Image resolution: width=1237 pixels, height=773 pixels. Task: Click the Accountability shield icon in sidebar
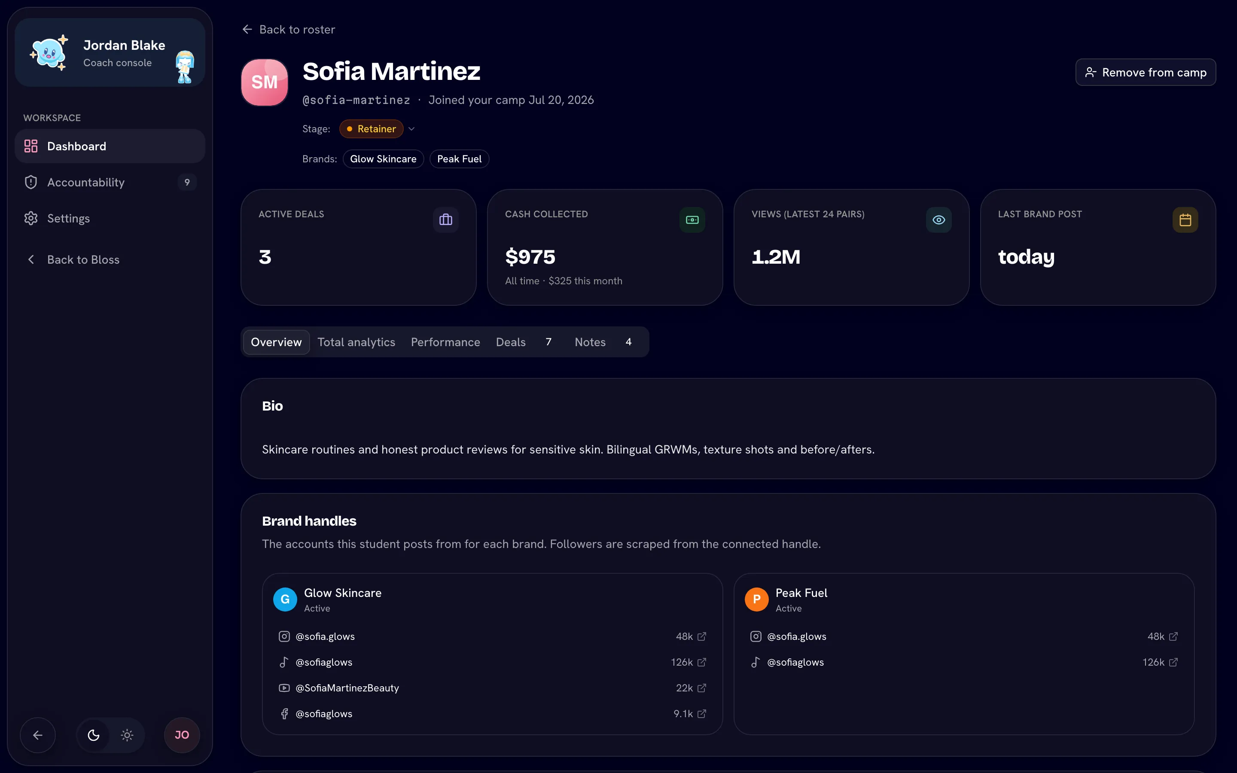point(31,182)
